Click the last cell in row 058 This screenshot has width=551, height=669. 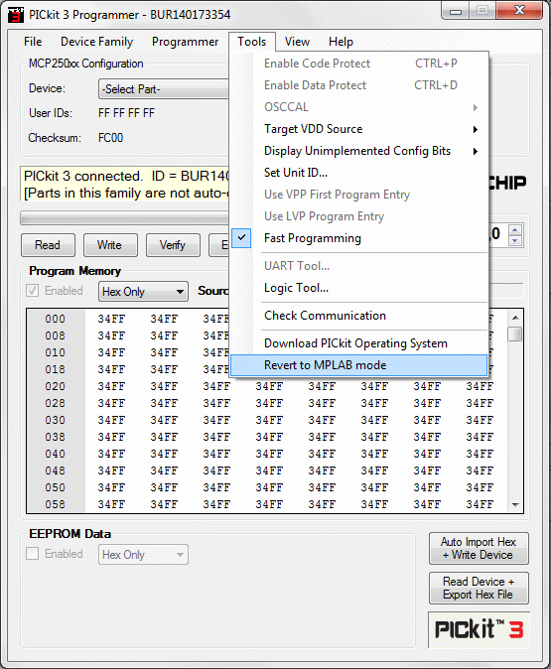[x=480, y=504]
